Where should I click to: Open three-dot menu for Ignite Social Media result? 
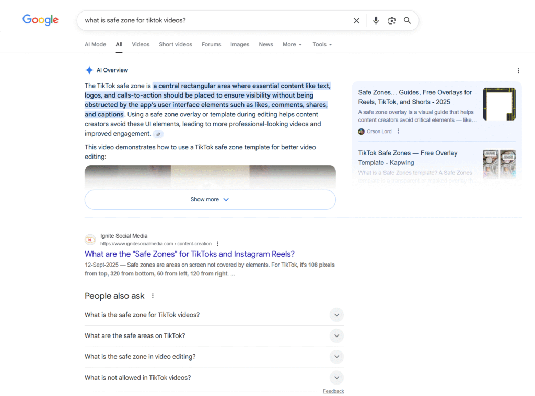[x=218, y=244]
